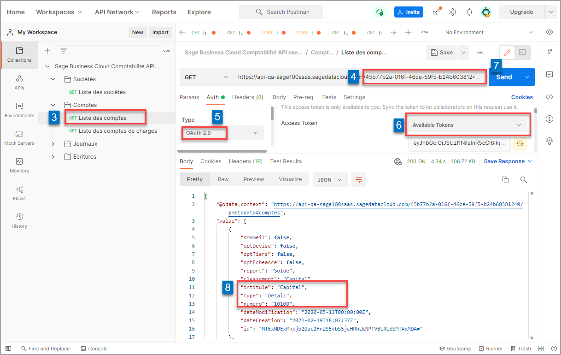
Task: Open the Runner in status bar
Action: click(491, 349)
